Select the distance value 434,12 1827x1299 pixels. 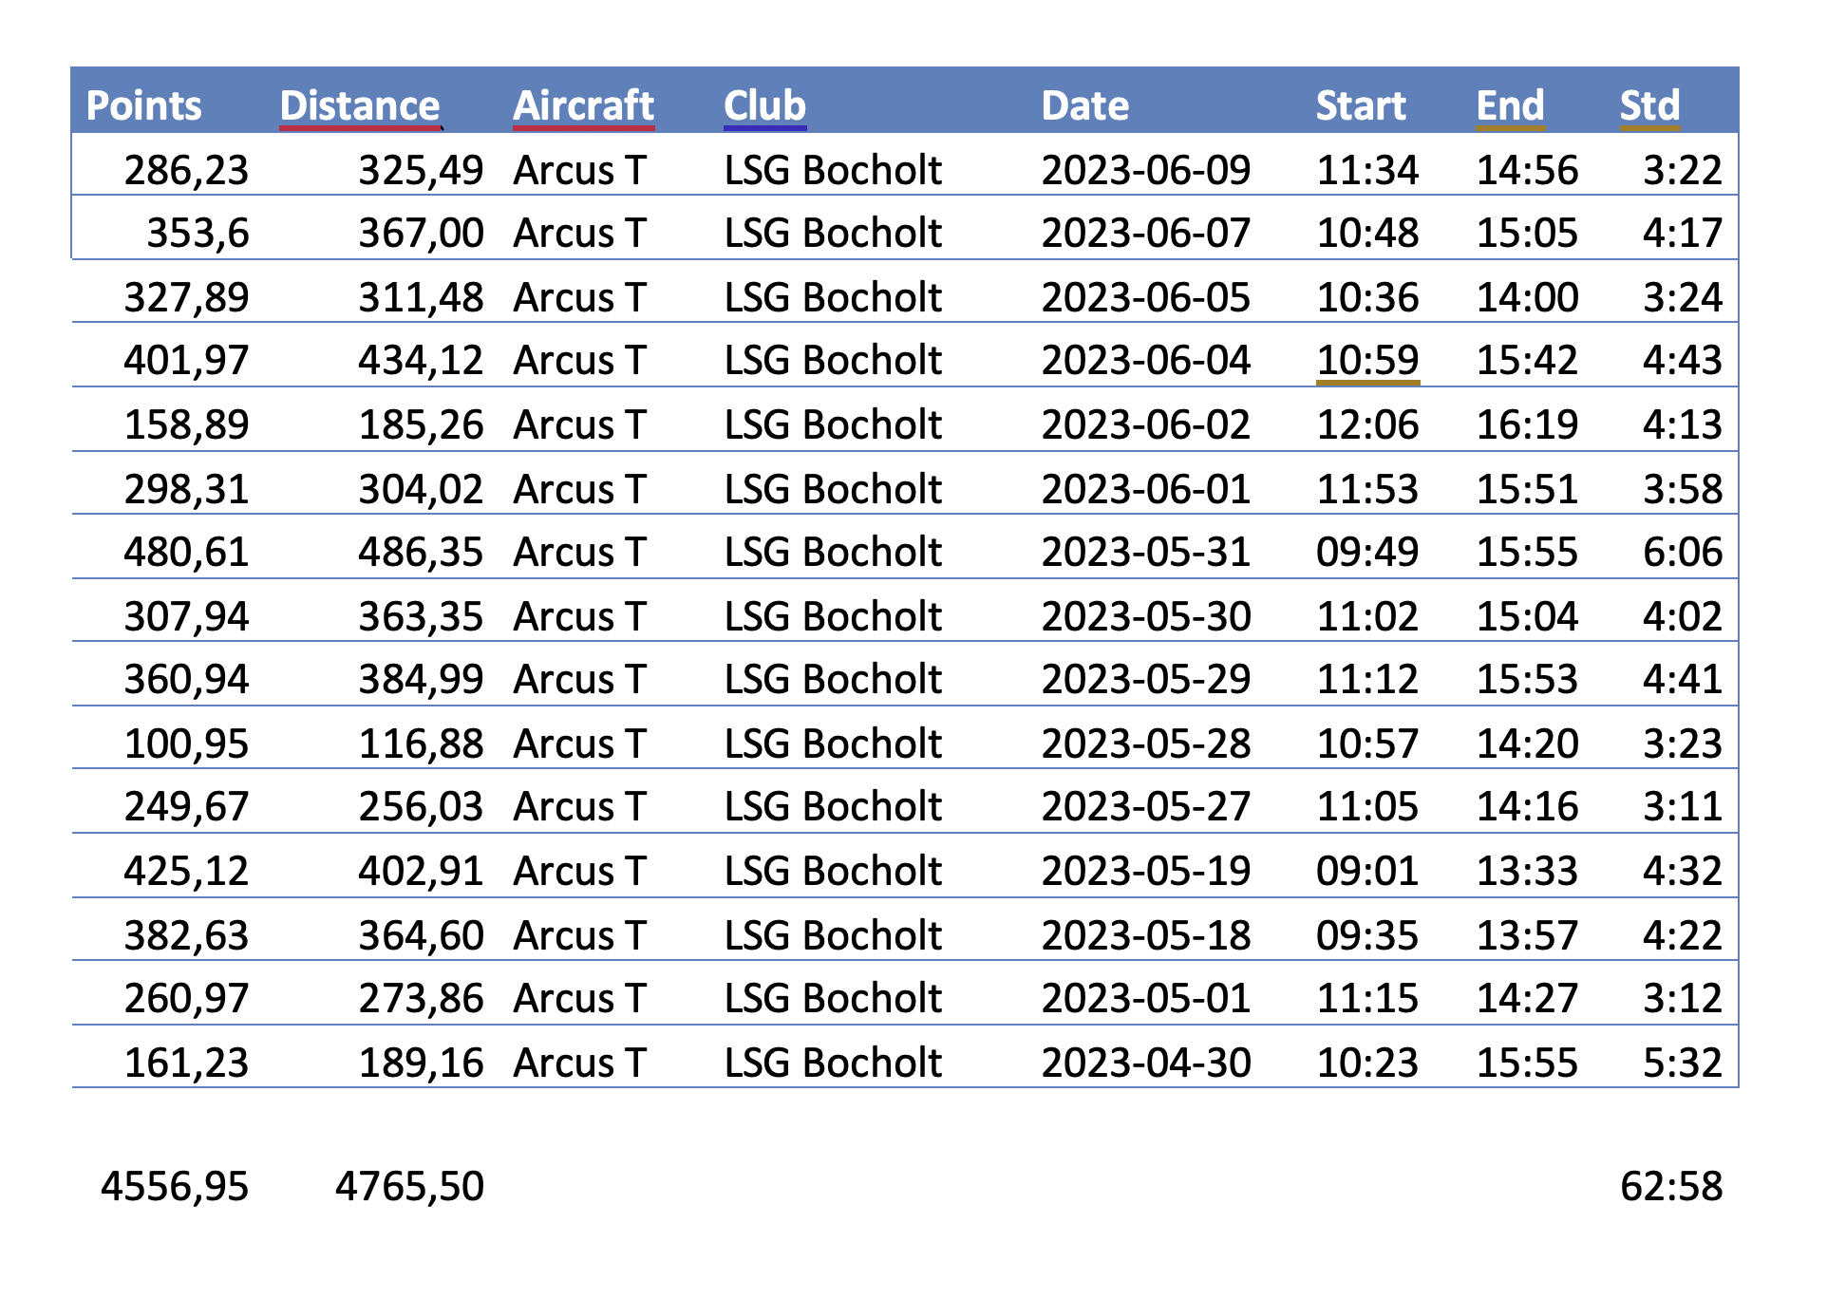click(421, 361)
